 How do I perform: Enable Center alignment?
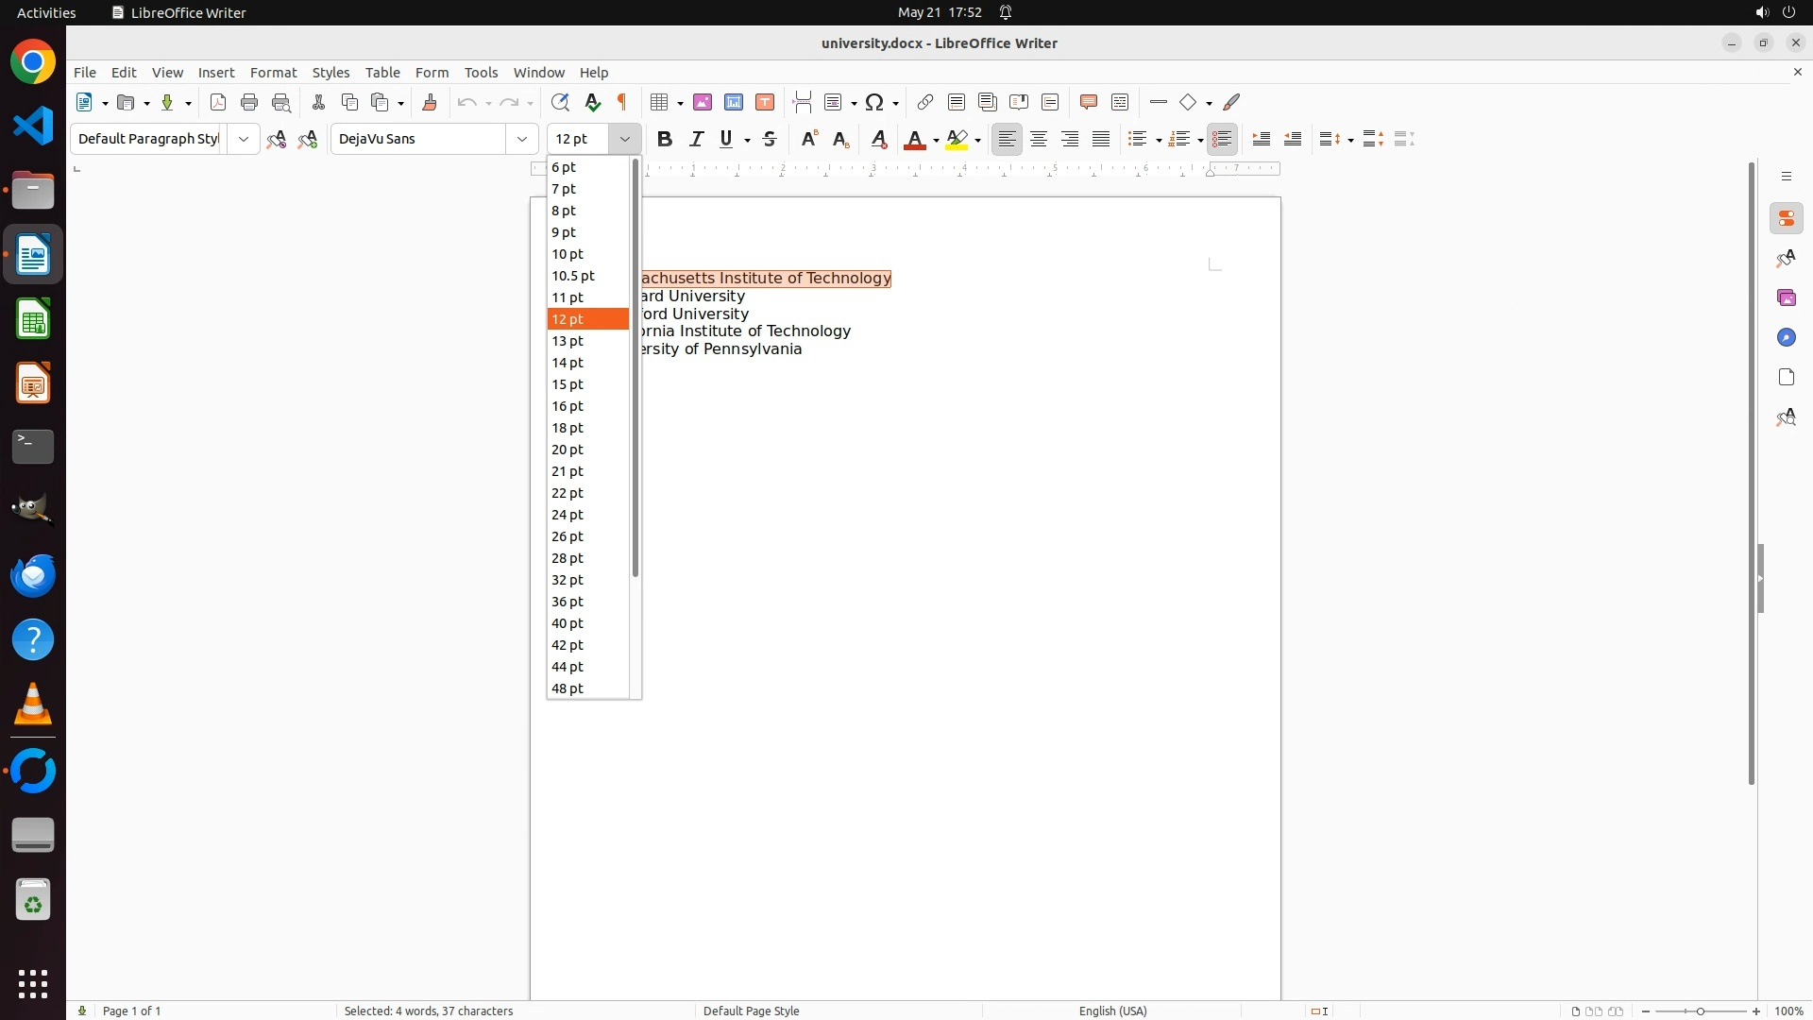pos(1039,139)
